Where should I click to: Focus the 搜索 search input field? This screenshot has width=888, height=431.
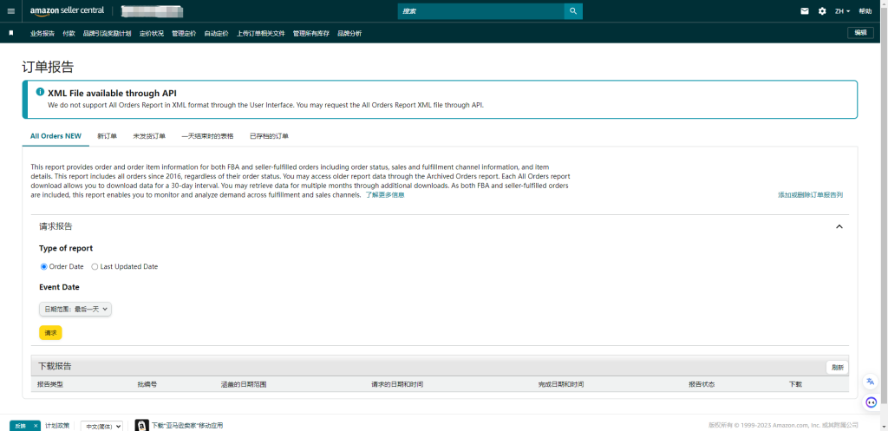point(480,11)
